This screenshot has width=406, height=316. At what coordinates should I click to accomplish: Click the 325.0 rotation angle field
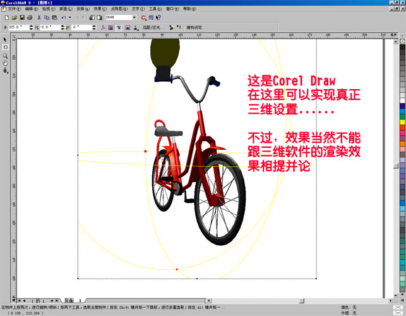coord(19,27)
